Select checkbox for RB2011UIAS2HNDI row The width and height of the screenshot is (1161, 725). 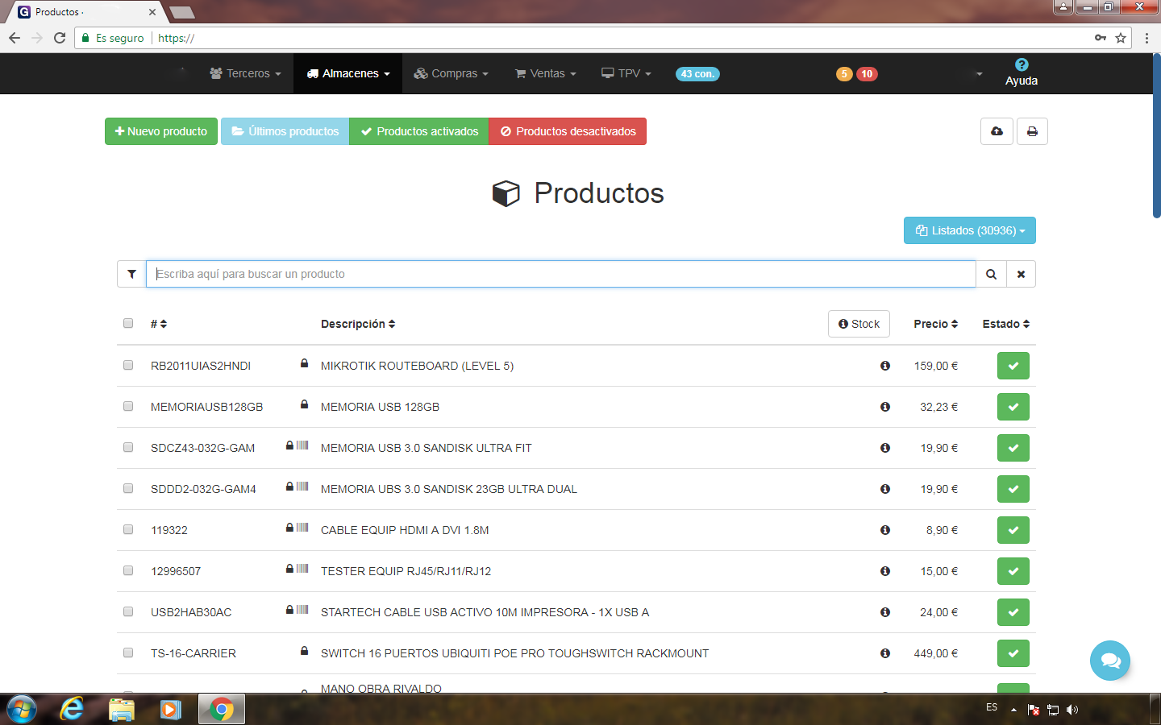coord(128,365)
